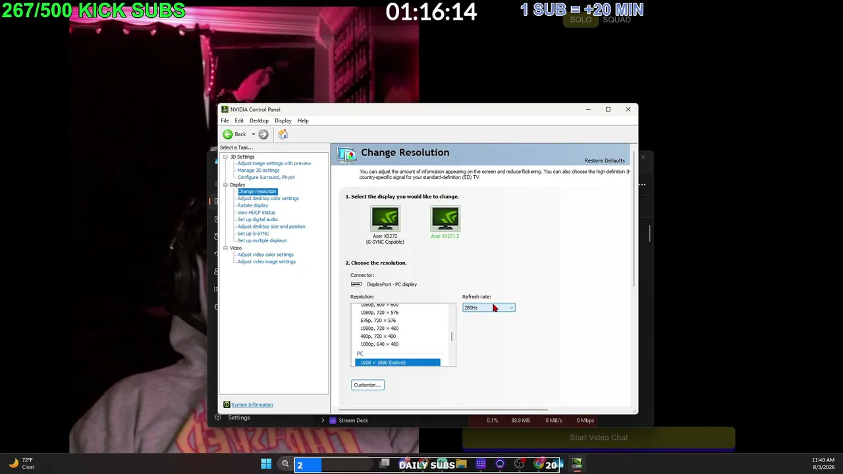
Task: Open Adjust desktop color settings
Action: 268,199
